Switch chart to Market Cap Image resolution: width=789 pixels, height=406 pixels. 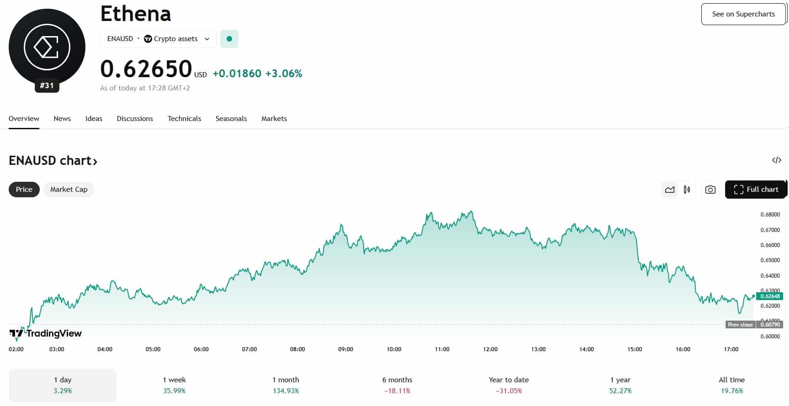pos(69,190)
